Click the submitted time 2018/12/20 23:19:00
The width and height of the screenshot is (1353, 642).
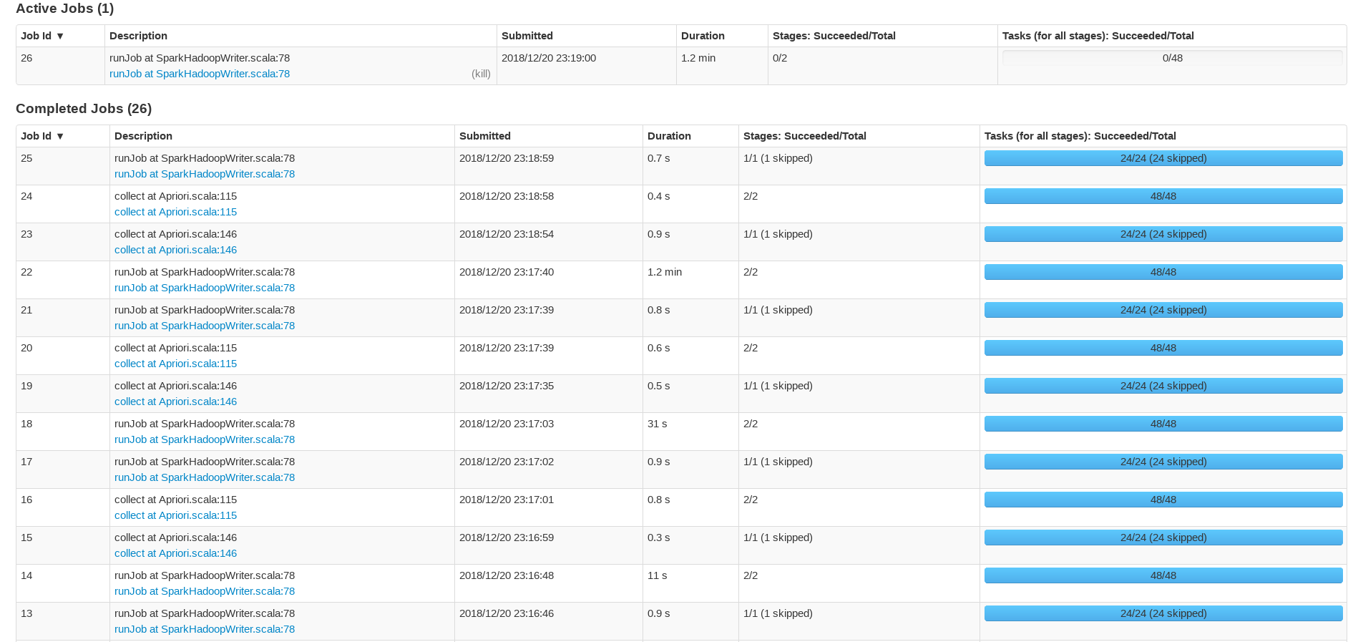pos(549,58)
